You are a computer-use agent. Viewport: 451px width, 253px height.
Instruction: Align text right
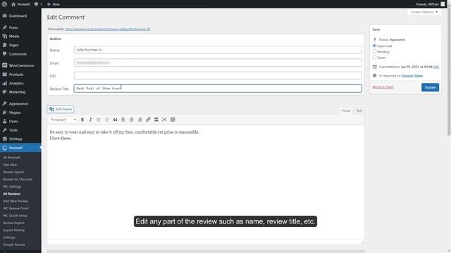pyautogui.click(x=140, y=119)
